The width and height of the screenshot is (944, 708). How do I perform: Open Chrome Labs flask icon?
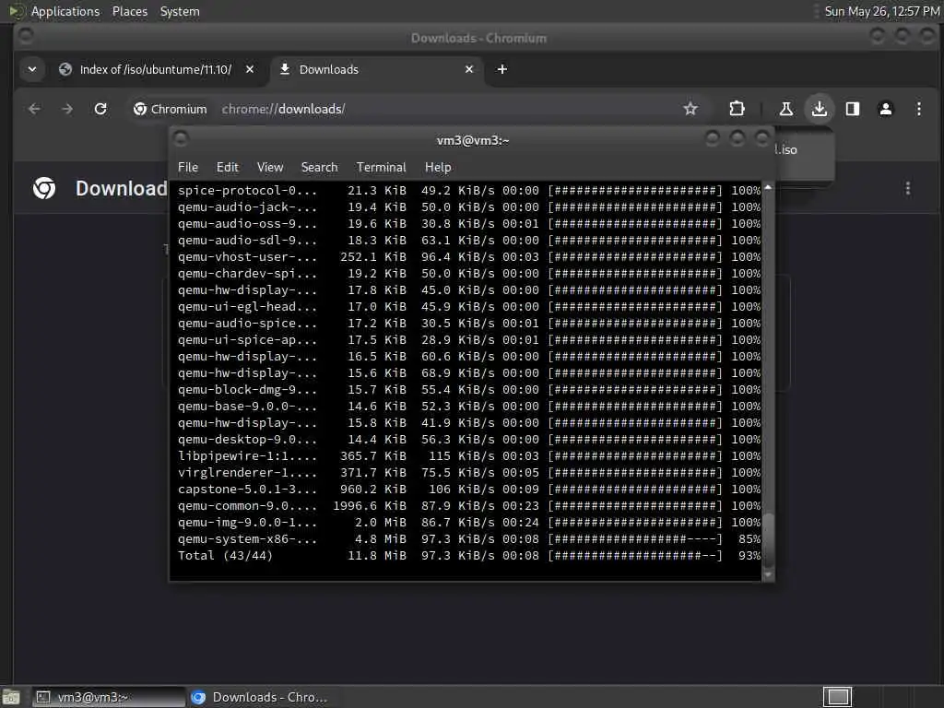(785, 109)
